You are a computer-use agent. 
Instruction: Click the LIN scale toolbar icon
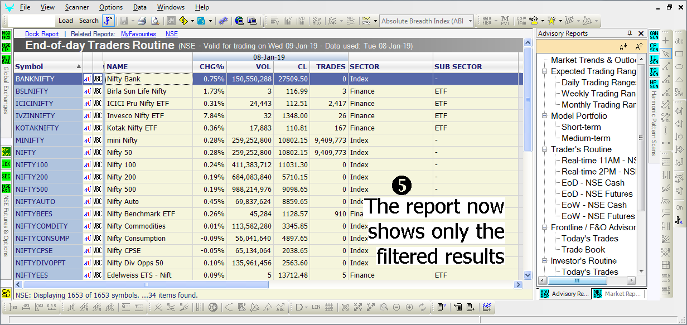click(x=316, y=307)
